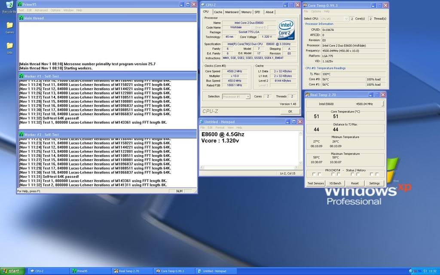This screenshot has width=440, height=275.
Task: Click the Core Temp title bar icon
Action: [x=305, y=5]
